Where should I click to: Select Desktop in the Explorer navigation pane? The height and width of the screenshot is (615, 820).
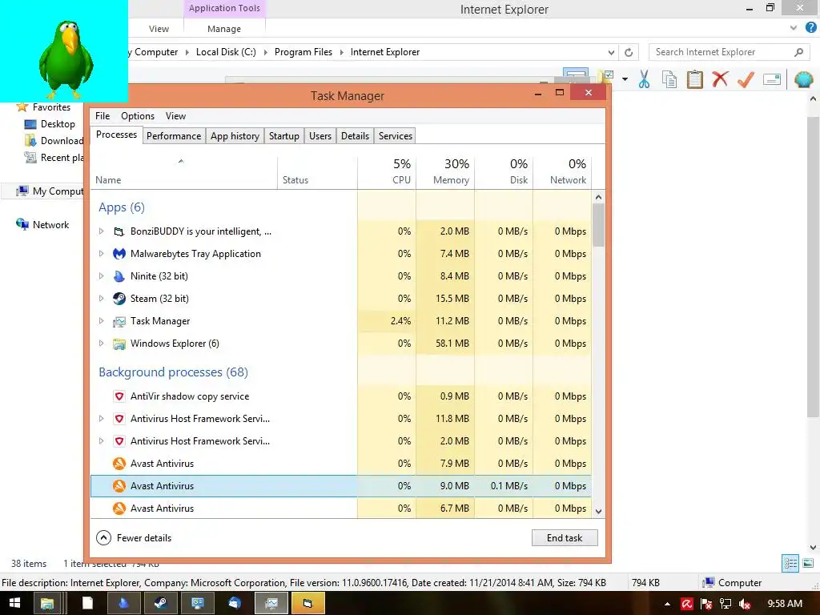[58, 124]
